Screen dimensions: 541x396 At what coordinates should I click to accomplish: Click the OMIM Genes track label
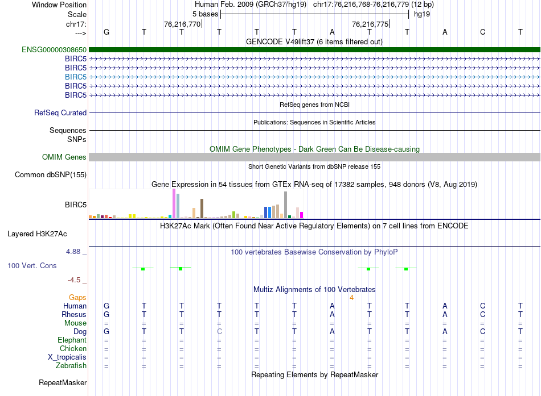click(64, 157)
